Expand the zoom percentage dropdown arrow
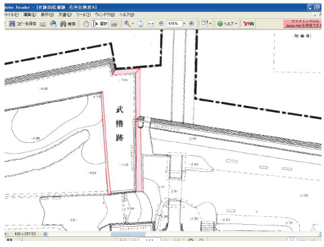Image resolution: width=324 pixels, height=247 pixels. coord(184,23)
